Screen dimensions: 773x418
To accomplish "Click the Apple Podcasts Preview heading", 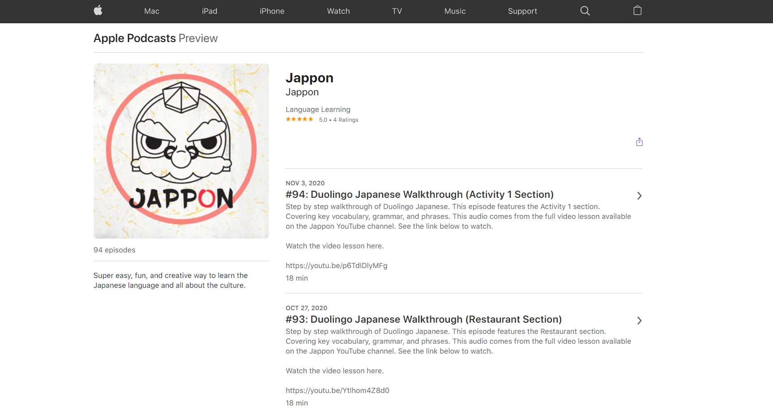I will [155, 38].
